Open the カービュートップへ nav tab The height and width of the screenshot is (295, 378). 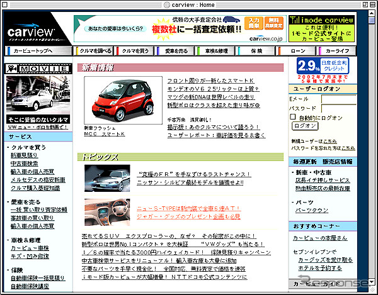tap(38, 51)
